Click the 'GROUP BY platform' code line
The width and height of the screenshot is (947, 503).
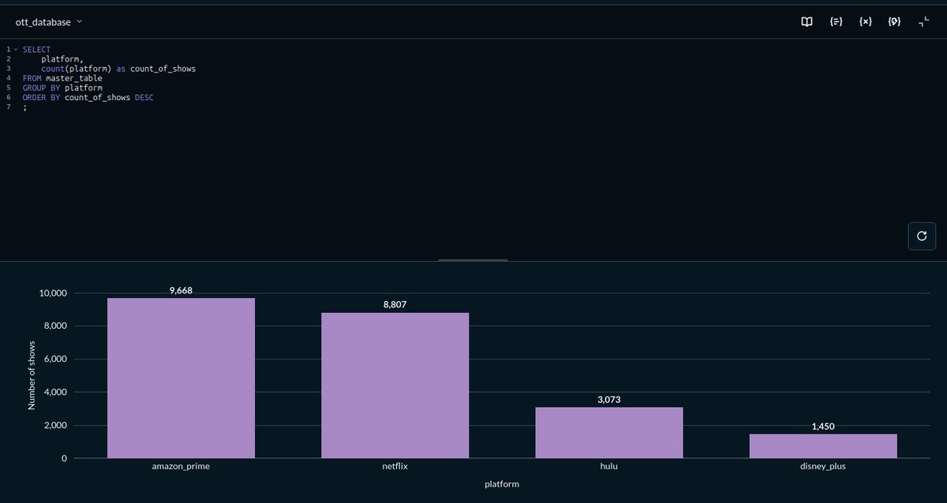pos(62,88)
